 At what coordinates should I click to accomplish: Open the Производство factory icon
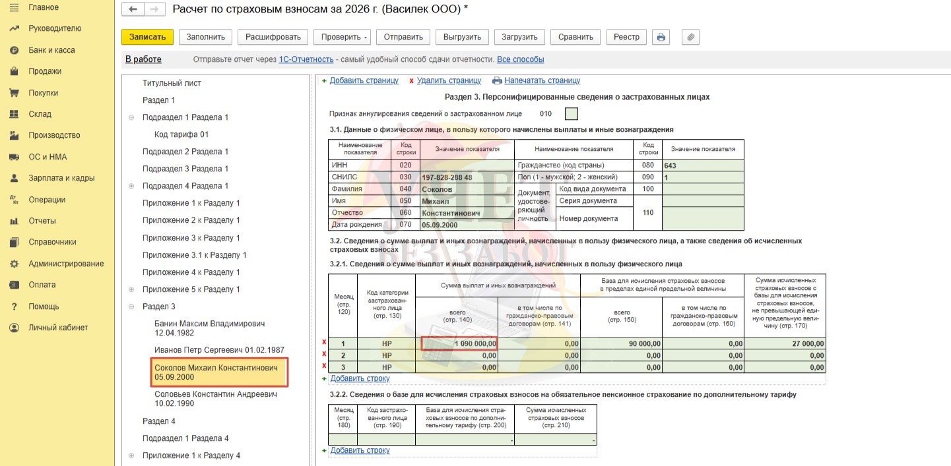[x=14, y=135]
